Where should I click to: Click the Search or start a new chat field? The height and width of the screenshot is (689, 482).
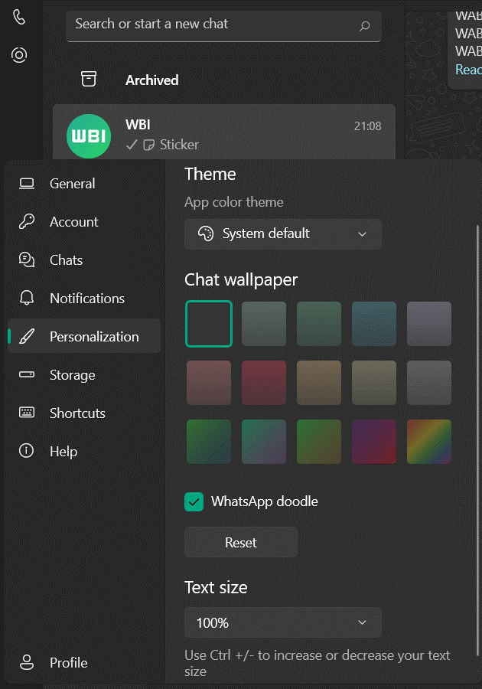click(223, 26)
